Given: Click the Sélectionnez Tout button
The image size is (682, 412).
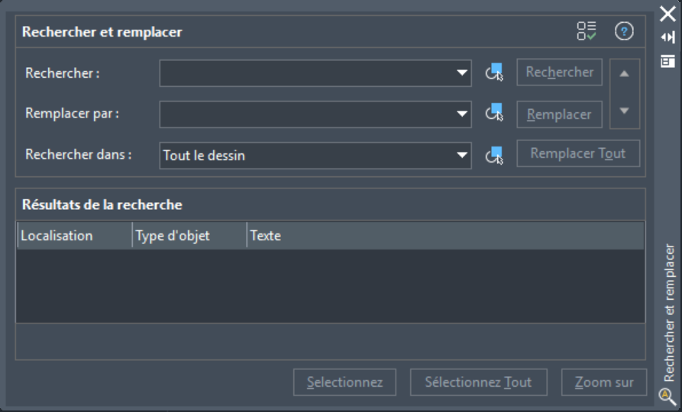Looking at the screenshot, I should [x=478, y=382].
